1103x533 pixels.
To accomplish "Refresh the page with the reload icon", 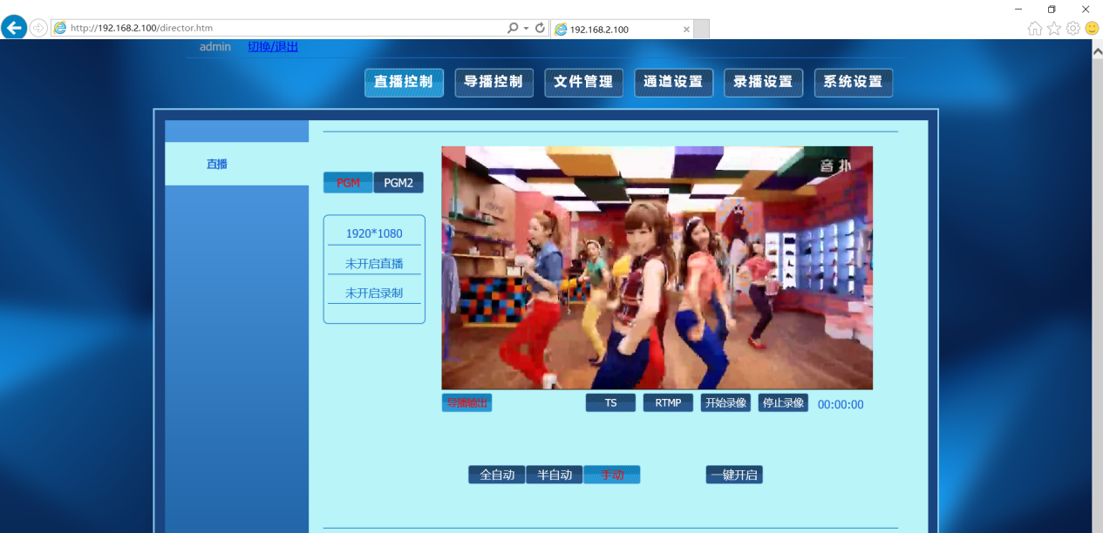I will coord(540,28).
